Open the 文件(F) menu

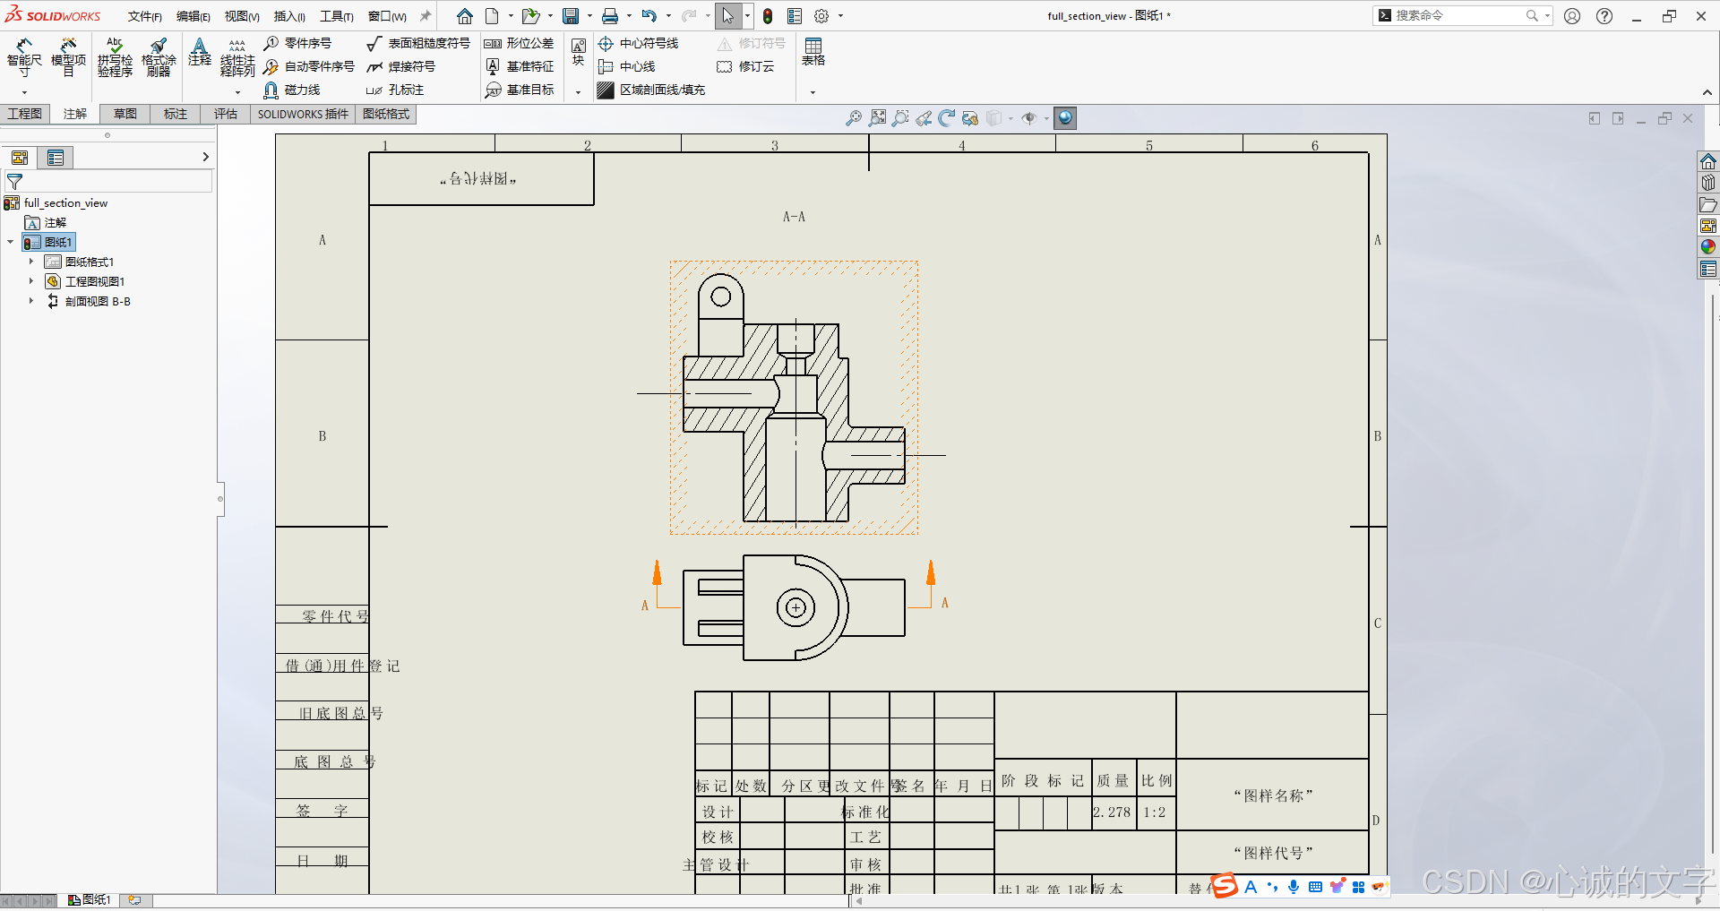coord(144,16)
